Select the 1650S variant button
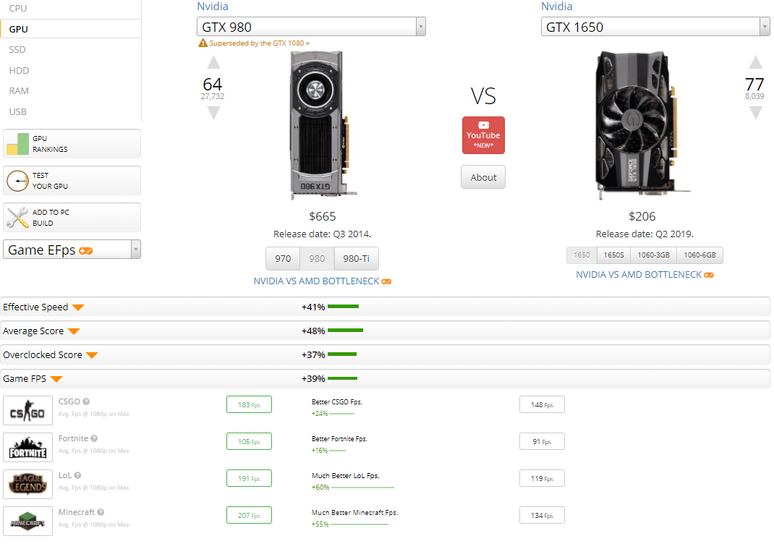774x549 pixels. (x=613, y=255)
